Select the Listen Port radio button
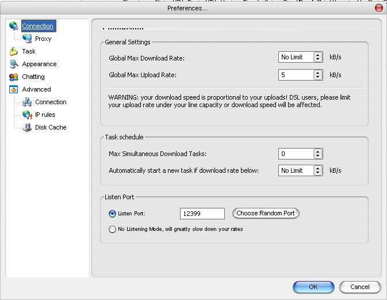This screenshot has width=387, height=300. pos(113,214)
